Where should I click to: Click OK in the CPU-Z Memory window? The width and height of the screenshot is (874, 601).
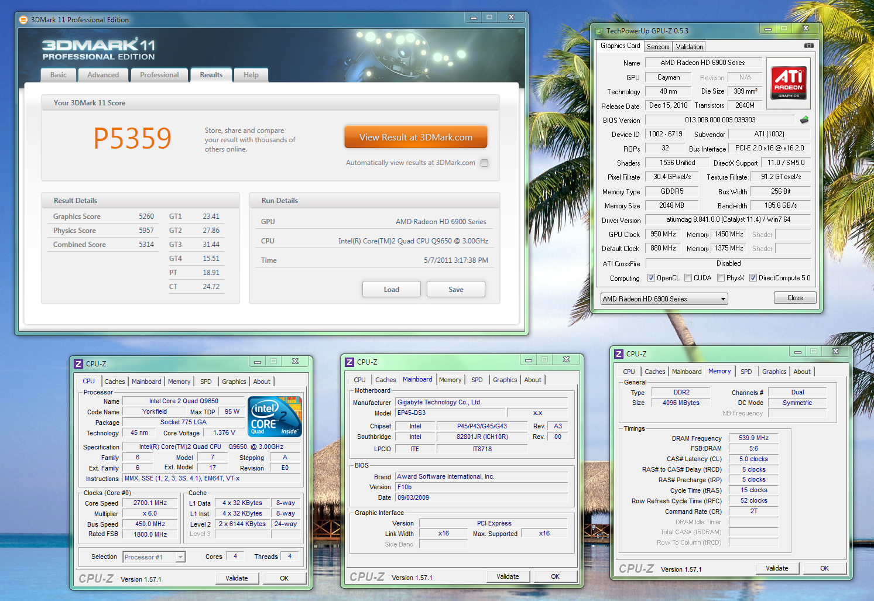coord(825,568)
